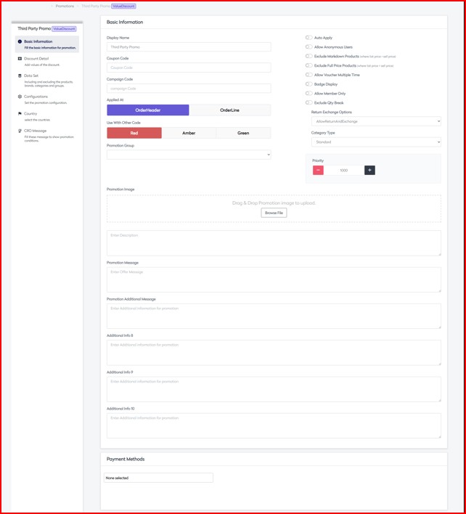
Task: Click the Country flag icon
Action: point(20,114)
